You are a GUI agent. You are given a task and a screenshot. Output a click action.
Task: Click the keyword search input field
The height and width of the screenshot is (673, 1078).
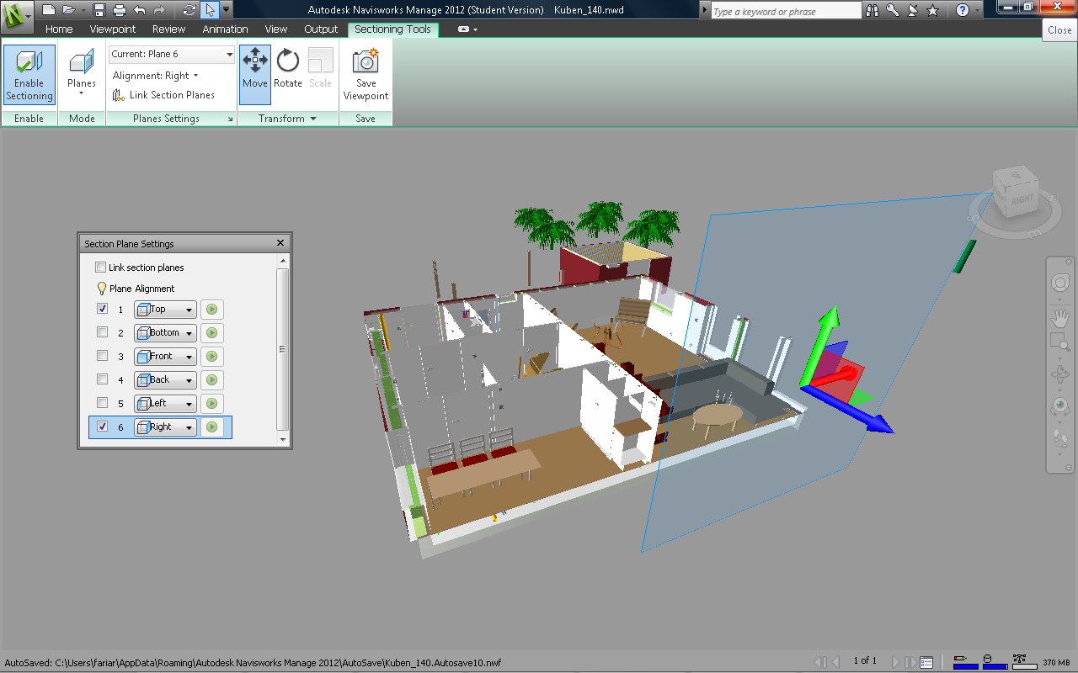click(x=785, y=11)
